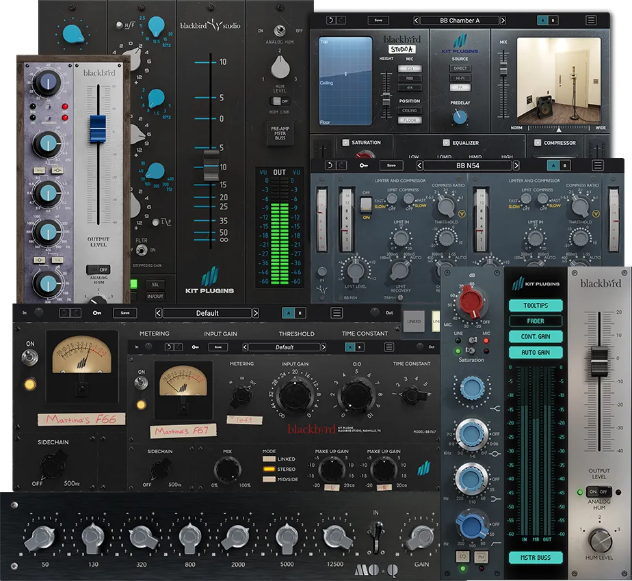The width and height of the screenshot is (632, 581).
Task: Click the 800 Hz band knob on MO-Q
Action: [190, 539]
